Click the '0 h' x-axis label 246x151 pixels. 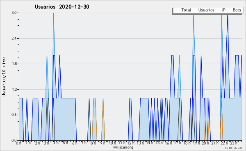coord(18,143)
